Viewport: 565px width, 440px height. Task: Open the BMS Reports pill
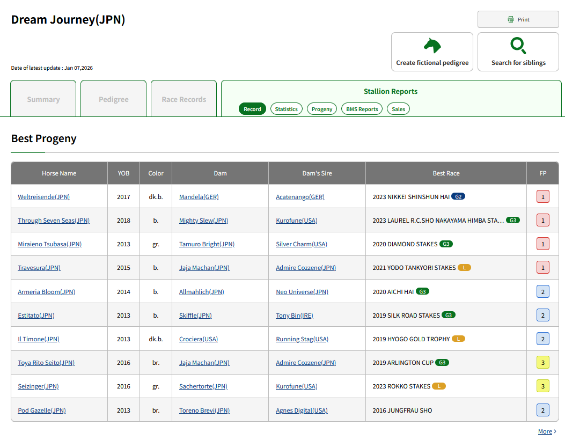tap(362, 109)
